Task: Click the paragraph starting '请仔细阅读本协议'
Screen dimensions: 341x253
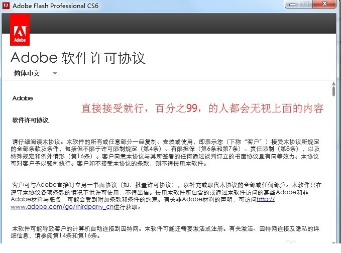Action: click(165, 153)
